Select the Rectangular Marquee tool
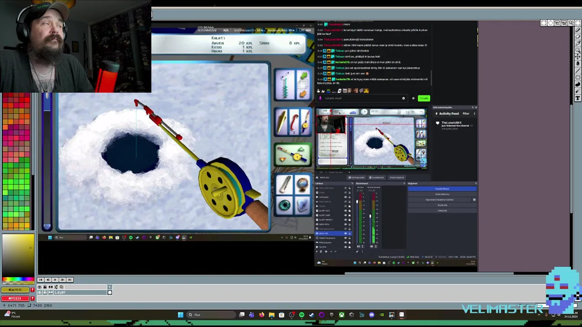 (x=544, y=23)
